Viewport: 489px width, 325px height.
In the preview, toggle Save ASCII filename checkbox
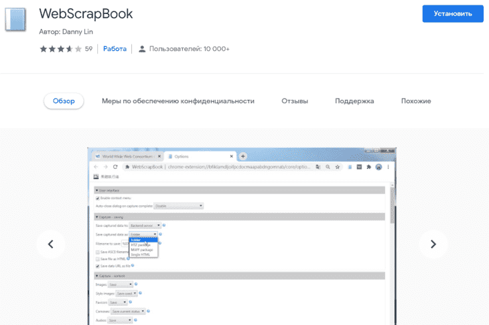pos(98,252)
